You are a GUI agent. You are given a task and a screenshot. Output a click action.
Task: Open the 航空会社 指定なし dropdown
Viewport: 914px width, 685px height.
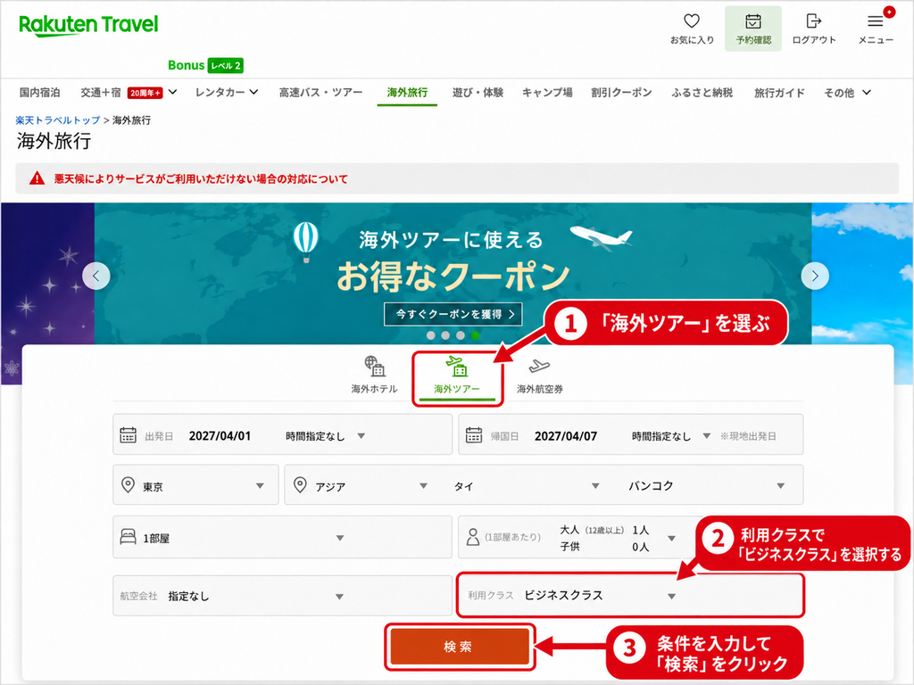click(282, 596)
